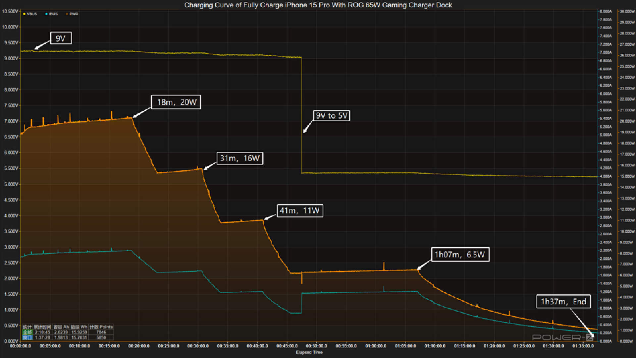Screen dimensions: 636x358
Task: Click the energy value 15.9259
Action: click(x=79, y=332)
